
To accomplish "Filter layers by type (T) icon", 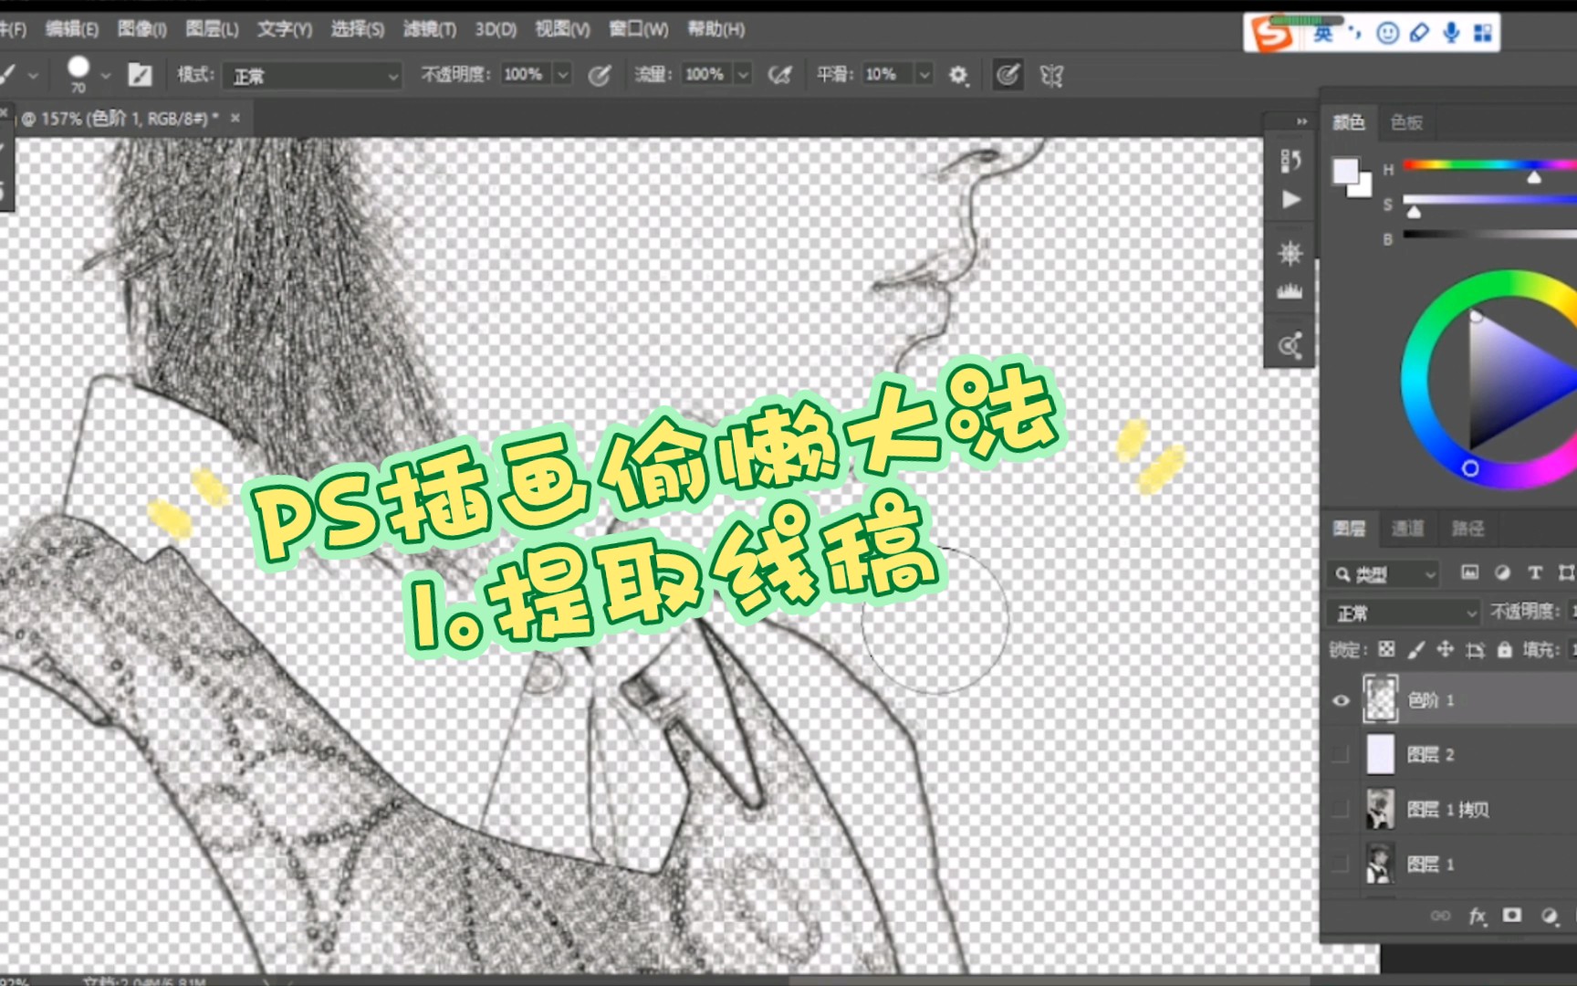I will coord(1535,572).
